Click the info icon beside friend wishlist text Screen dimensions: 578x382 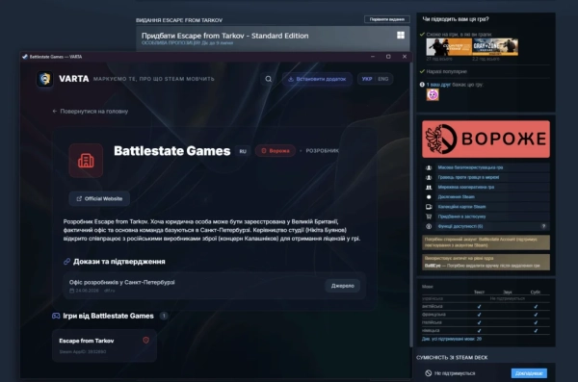coord(422,85)
